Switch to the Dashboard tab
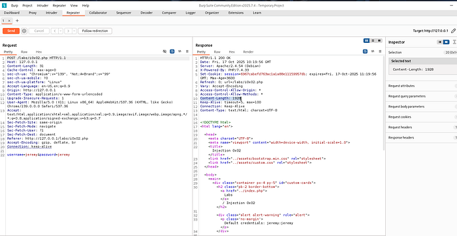Viewport: 457px width, 236px height. (x=12, y=13)
